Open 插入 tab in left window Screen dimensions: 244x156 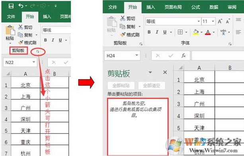pyautogui.click(x=47, y=16)
